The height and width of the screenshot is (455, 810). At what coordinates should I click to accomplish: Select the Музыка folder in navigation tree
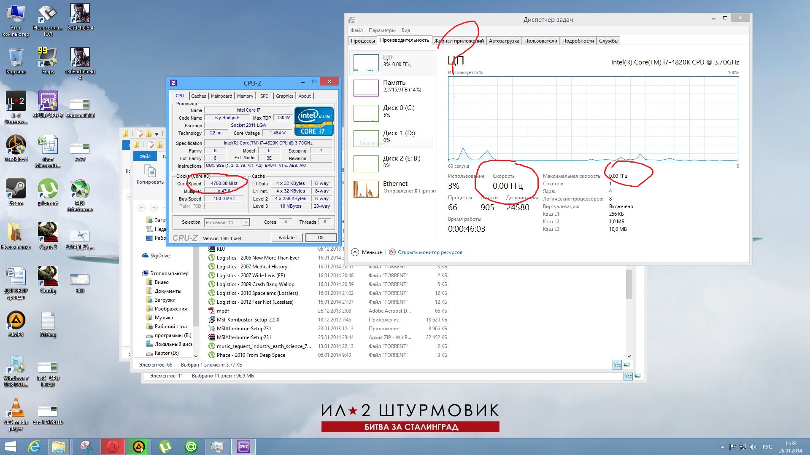pos(164,318)
